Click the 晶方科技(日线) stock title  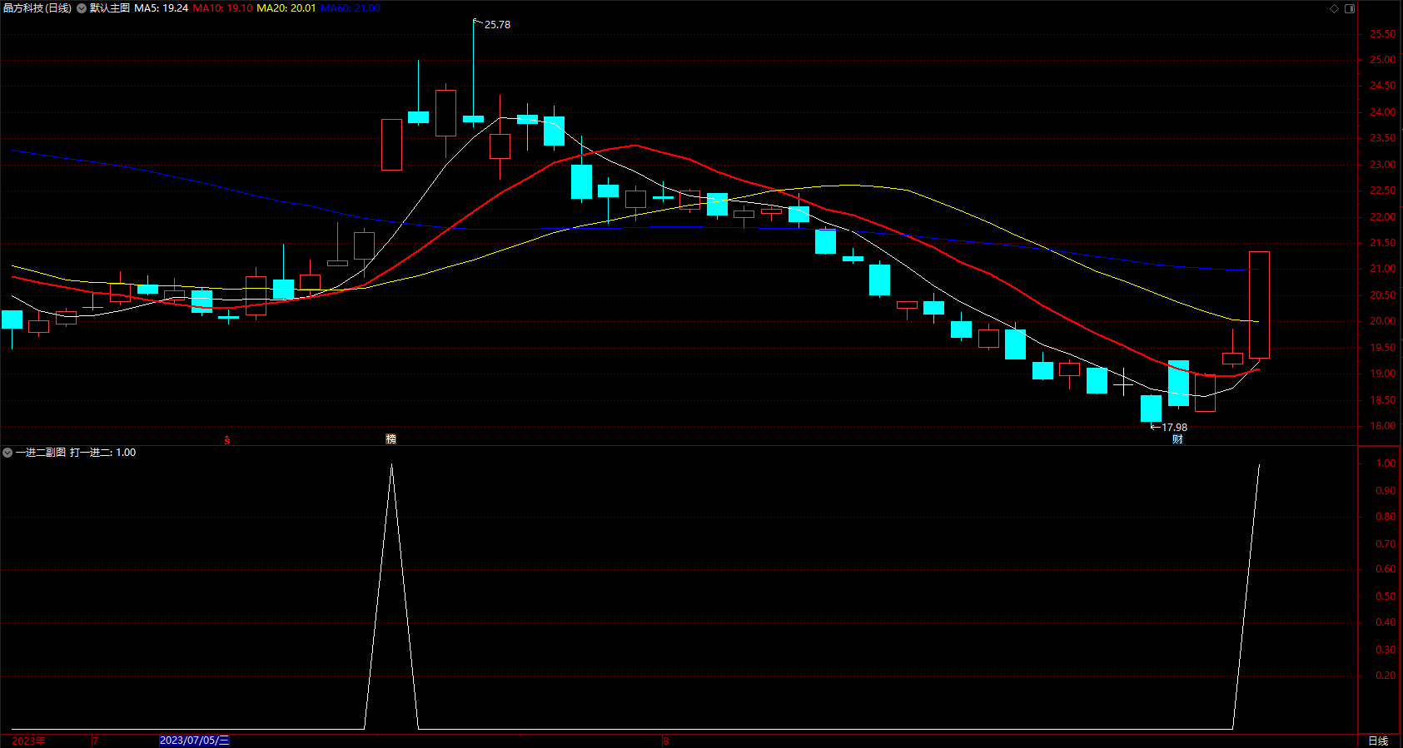pyautogui.click(x=37, y=8)
